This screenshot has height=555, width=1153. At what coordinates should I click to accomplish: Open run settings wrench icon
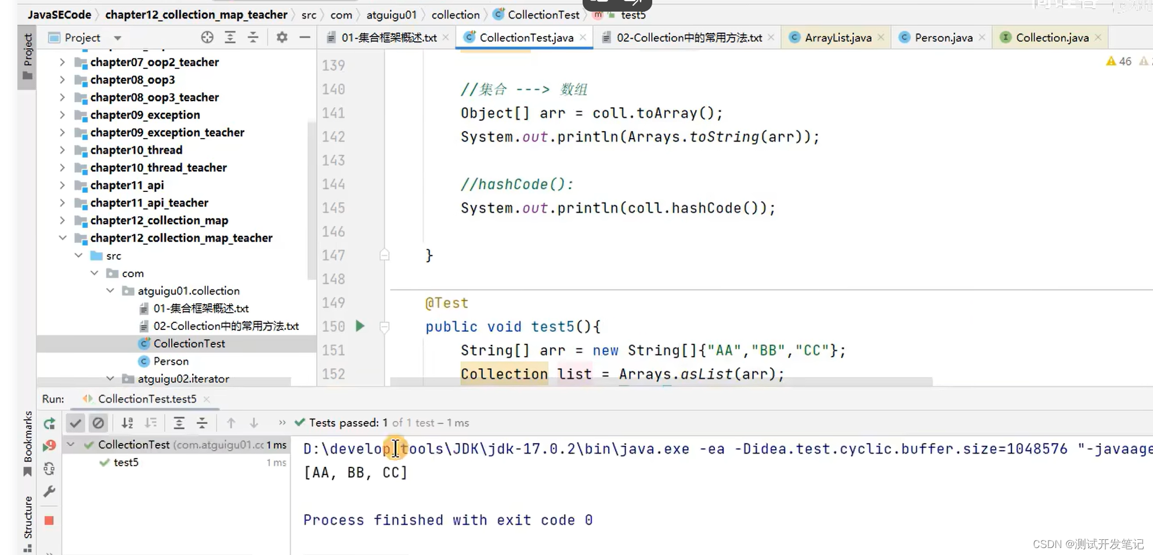[49, 492]
